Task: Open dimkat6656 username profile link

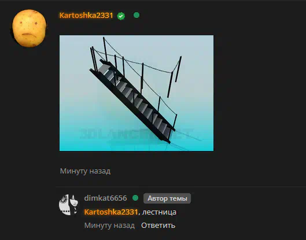Action: coord(106,198)
